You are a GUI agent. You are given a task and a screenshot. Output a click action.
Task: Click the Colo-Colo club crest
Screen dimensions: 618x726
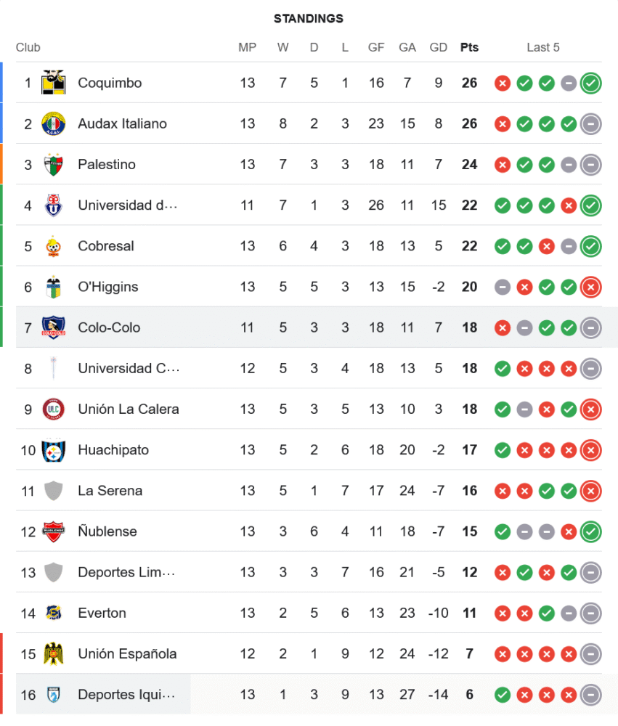[54, 327]
